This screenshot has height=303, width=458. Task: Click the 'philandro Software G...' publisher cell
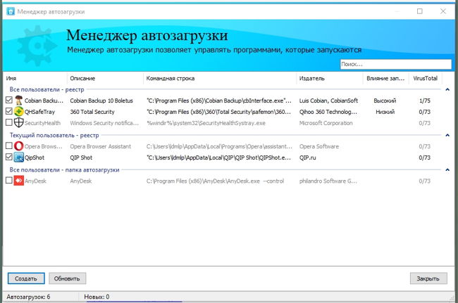coord(328,181)
